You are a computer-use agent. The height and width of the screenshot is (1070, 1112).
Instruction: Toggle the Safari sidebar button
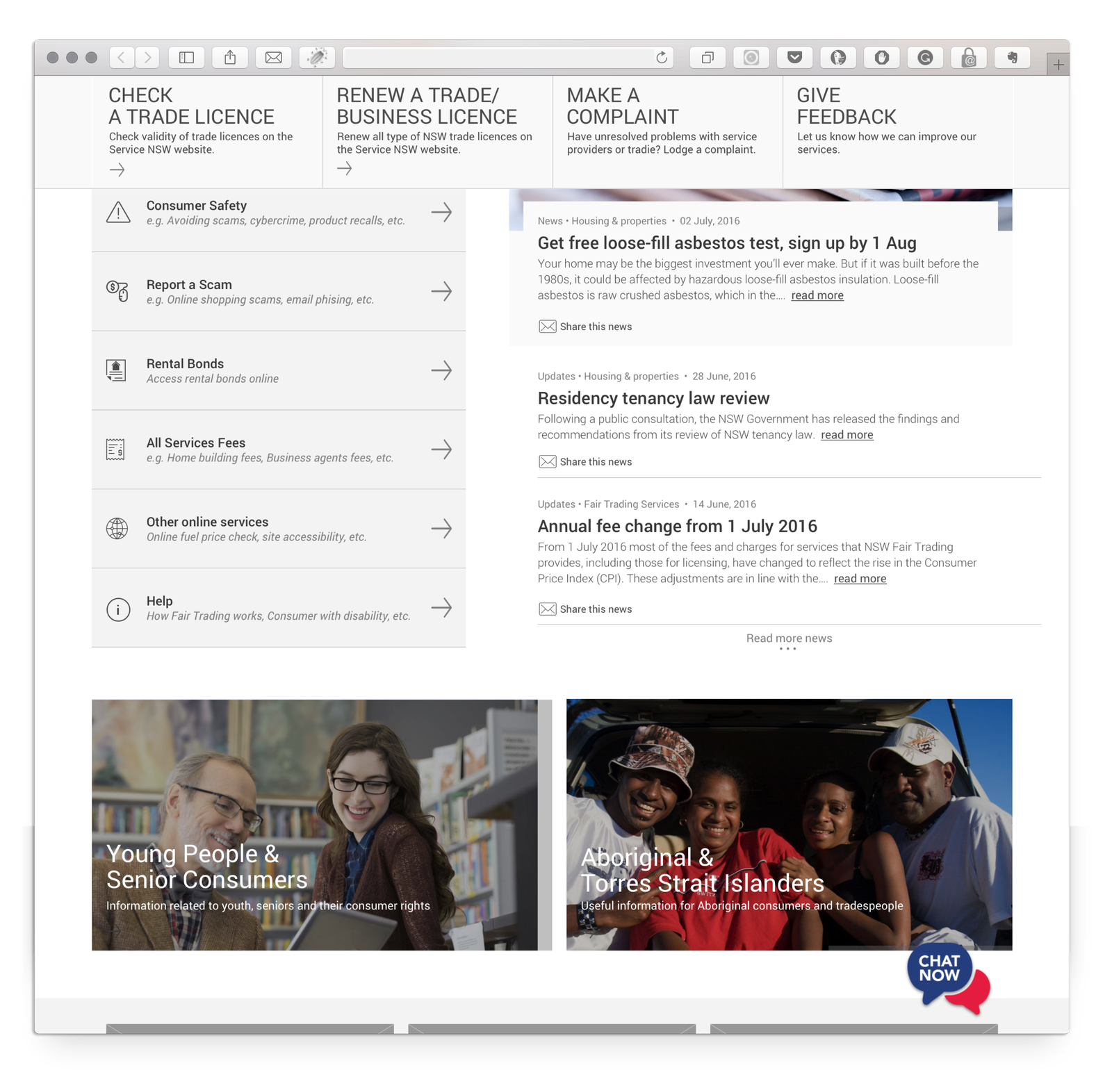coord(186,57)
